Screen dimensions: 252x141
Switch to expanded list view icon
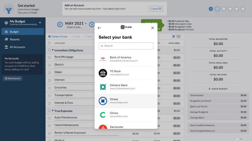coord(174,37)
